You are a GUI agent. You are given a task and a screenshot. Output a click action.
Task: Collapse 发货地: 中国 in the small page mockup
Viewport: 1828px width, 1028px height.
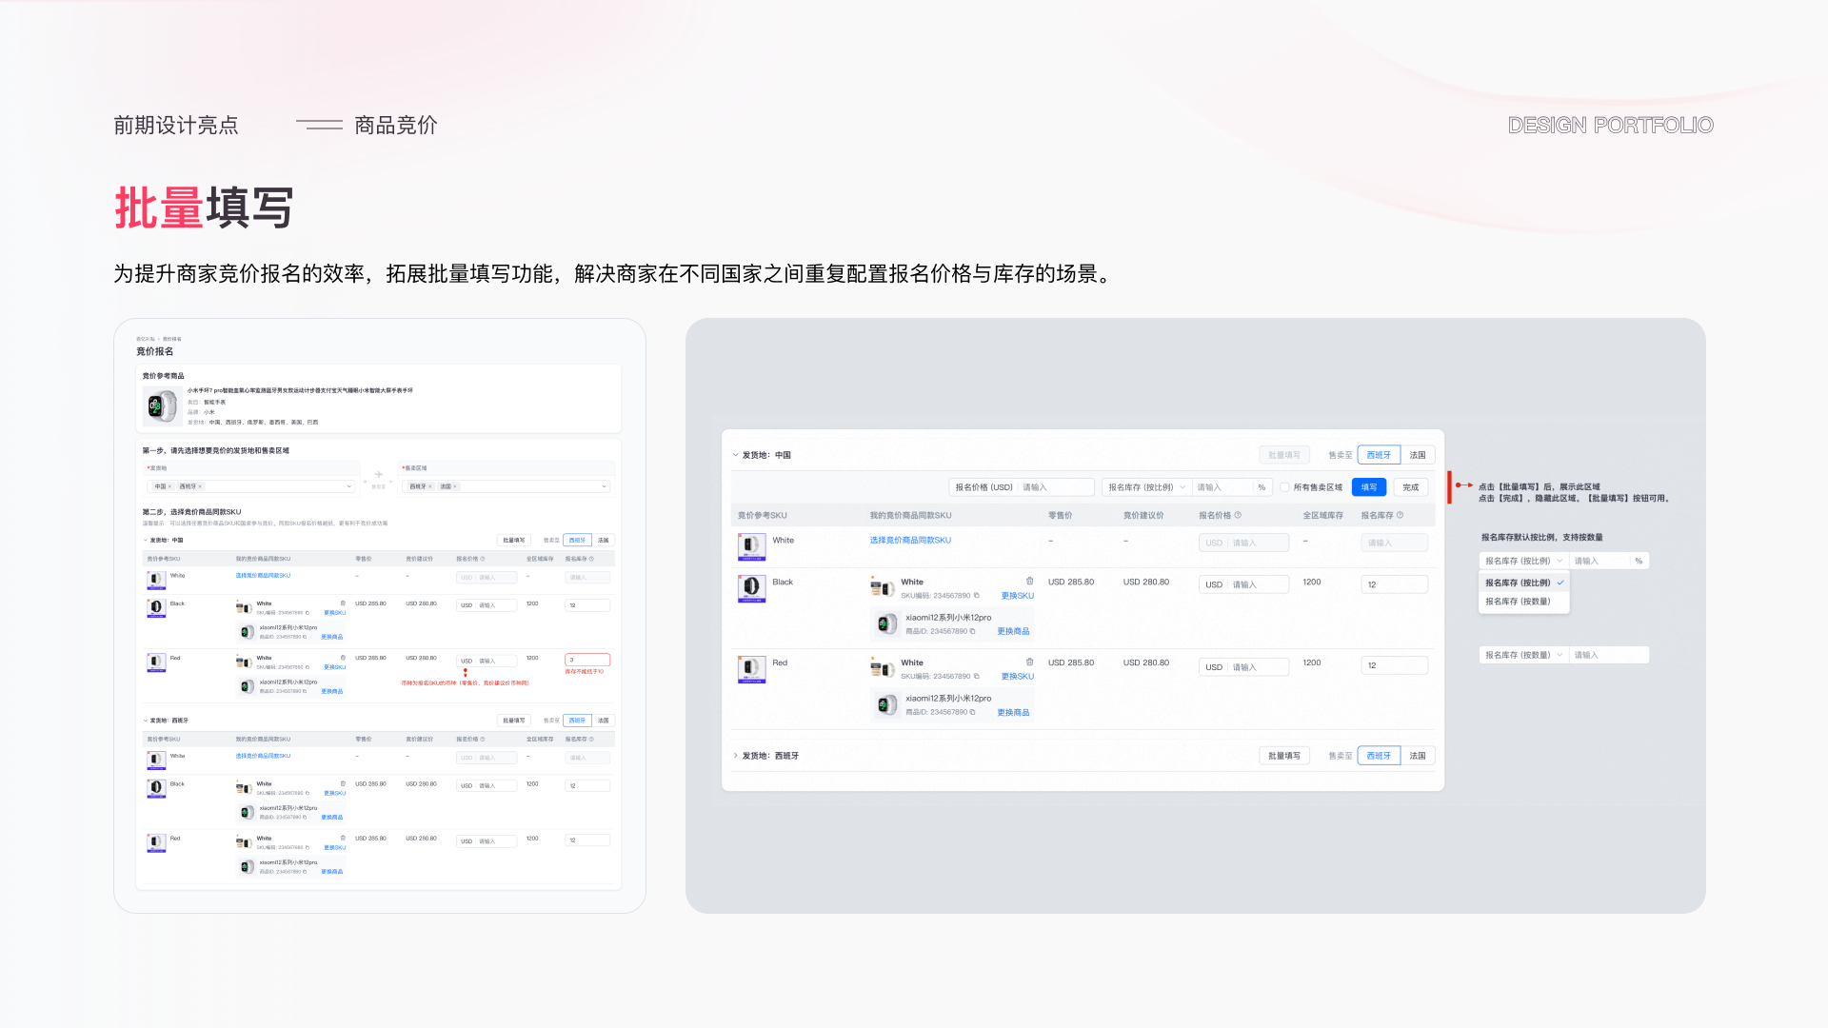(x=146, y=540)
